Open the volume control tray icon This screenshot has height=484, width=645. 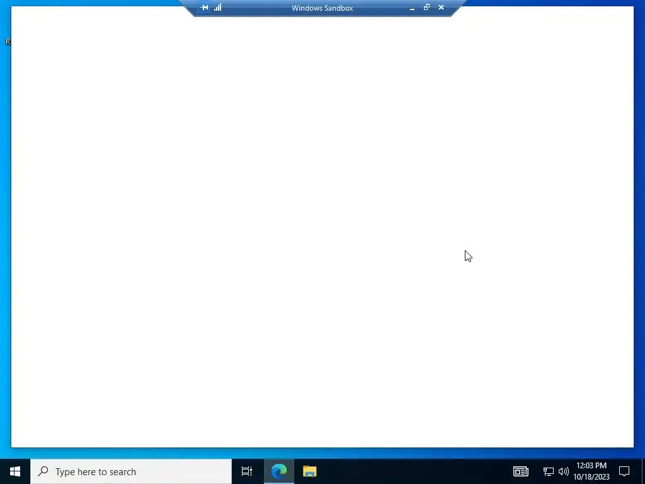[564, 471]
